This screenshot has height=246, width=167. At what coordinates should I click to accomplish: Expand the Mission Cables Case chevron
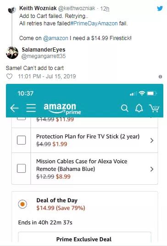tap(152, 169)
